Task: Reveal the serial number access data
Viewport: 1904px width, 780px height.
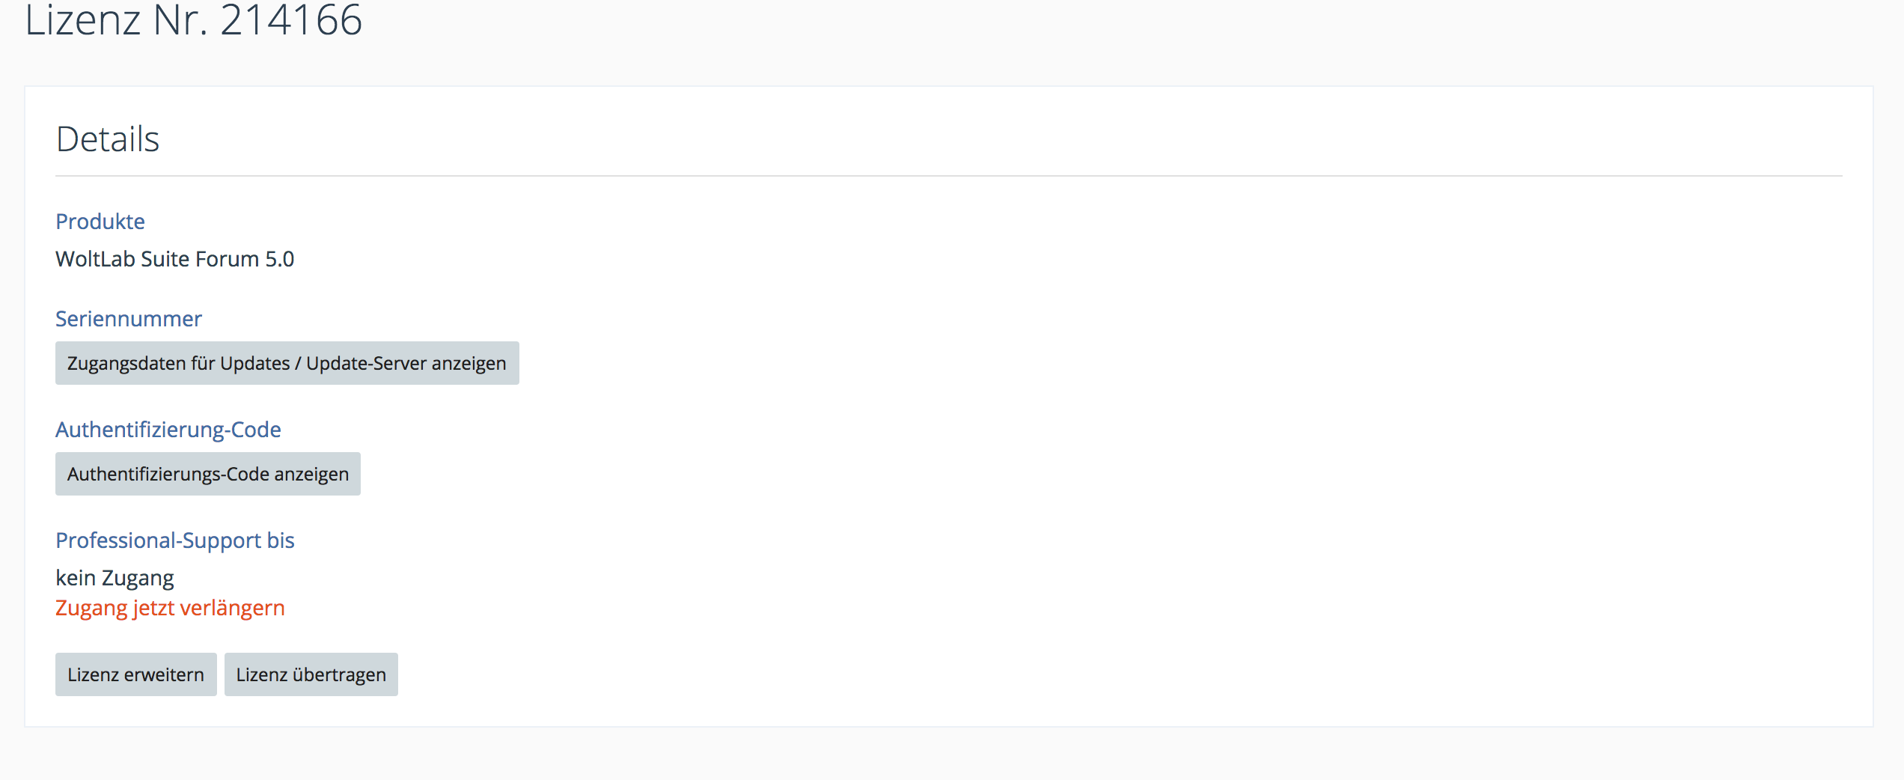Action: coord(287,363)
